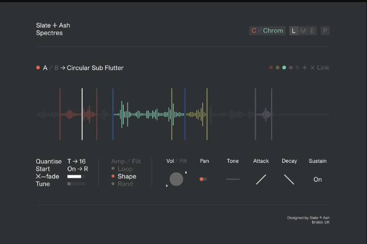This screenshot has width=367, height=244.
Task: Click the X-fade slider bar
Action: [76, 176]
